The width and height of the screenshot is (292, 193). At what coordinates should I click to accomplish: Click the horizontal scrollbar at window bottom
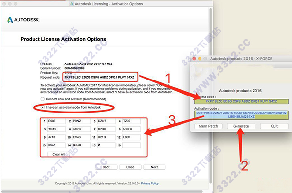click(x=102, y=191)
